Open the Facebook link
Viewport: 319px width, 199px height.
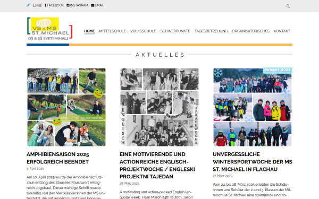click(54, 5)
